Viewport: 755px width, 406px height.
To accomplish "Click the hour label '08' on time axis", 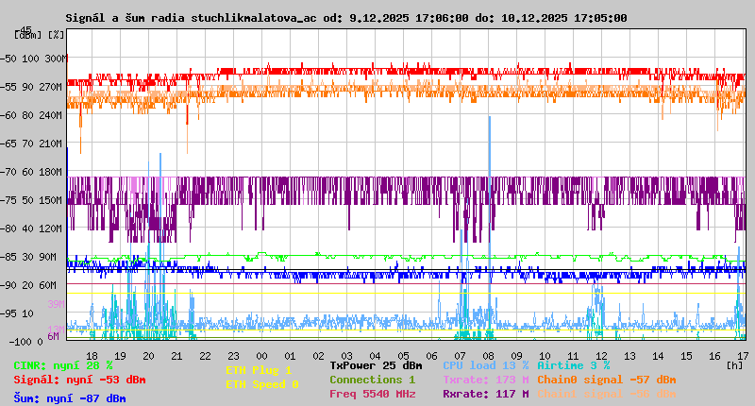I will click(x=488, y=356).
